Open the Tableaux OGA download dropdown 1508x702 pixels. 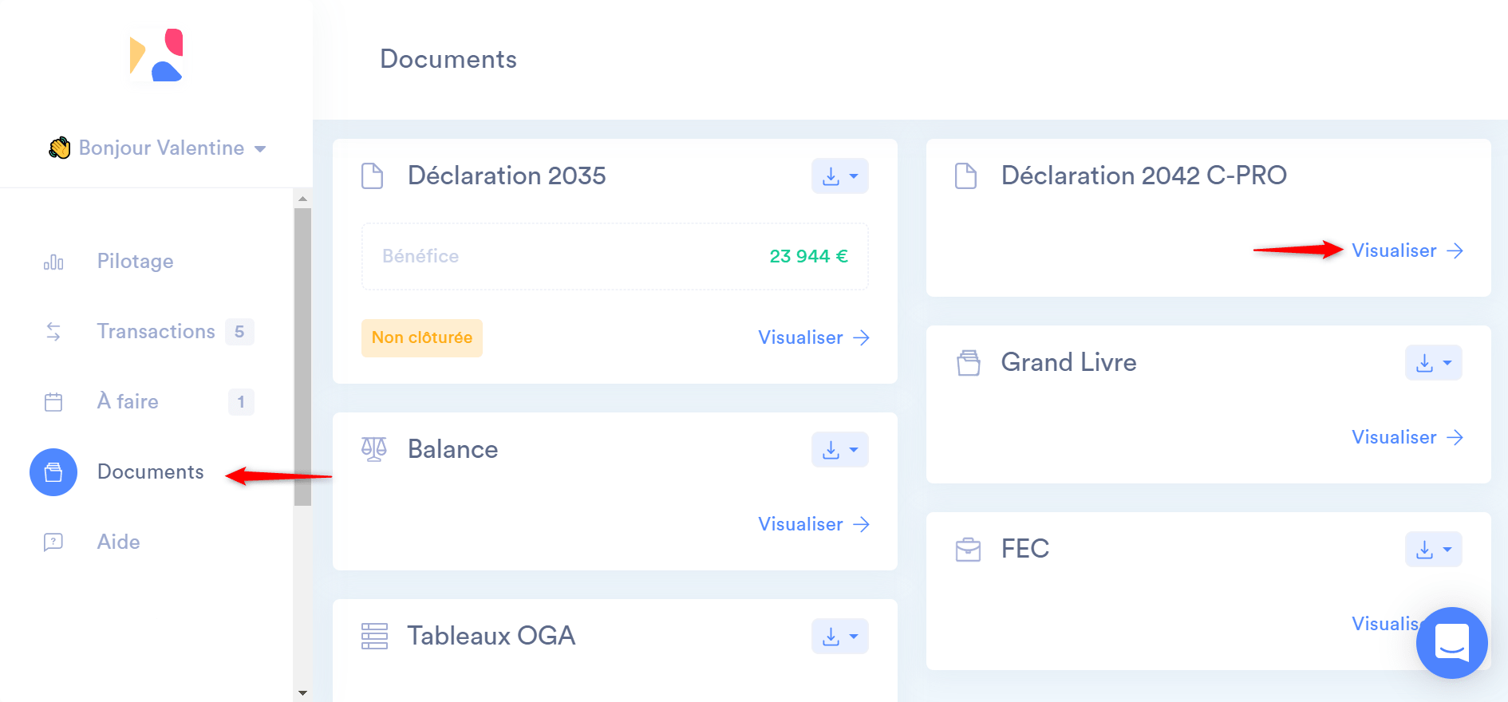[x=839, y=637]
